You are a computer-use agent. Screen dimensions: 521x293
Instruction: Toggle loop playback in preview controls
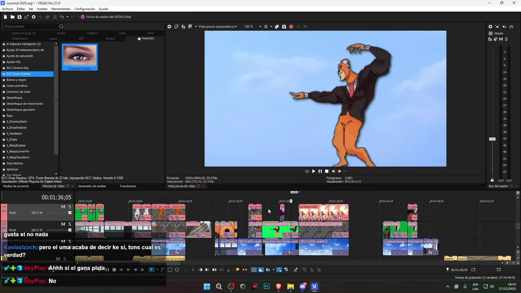307,171
